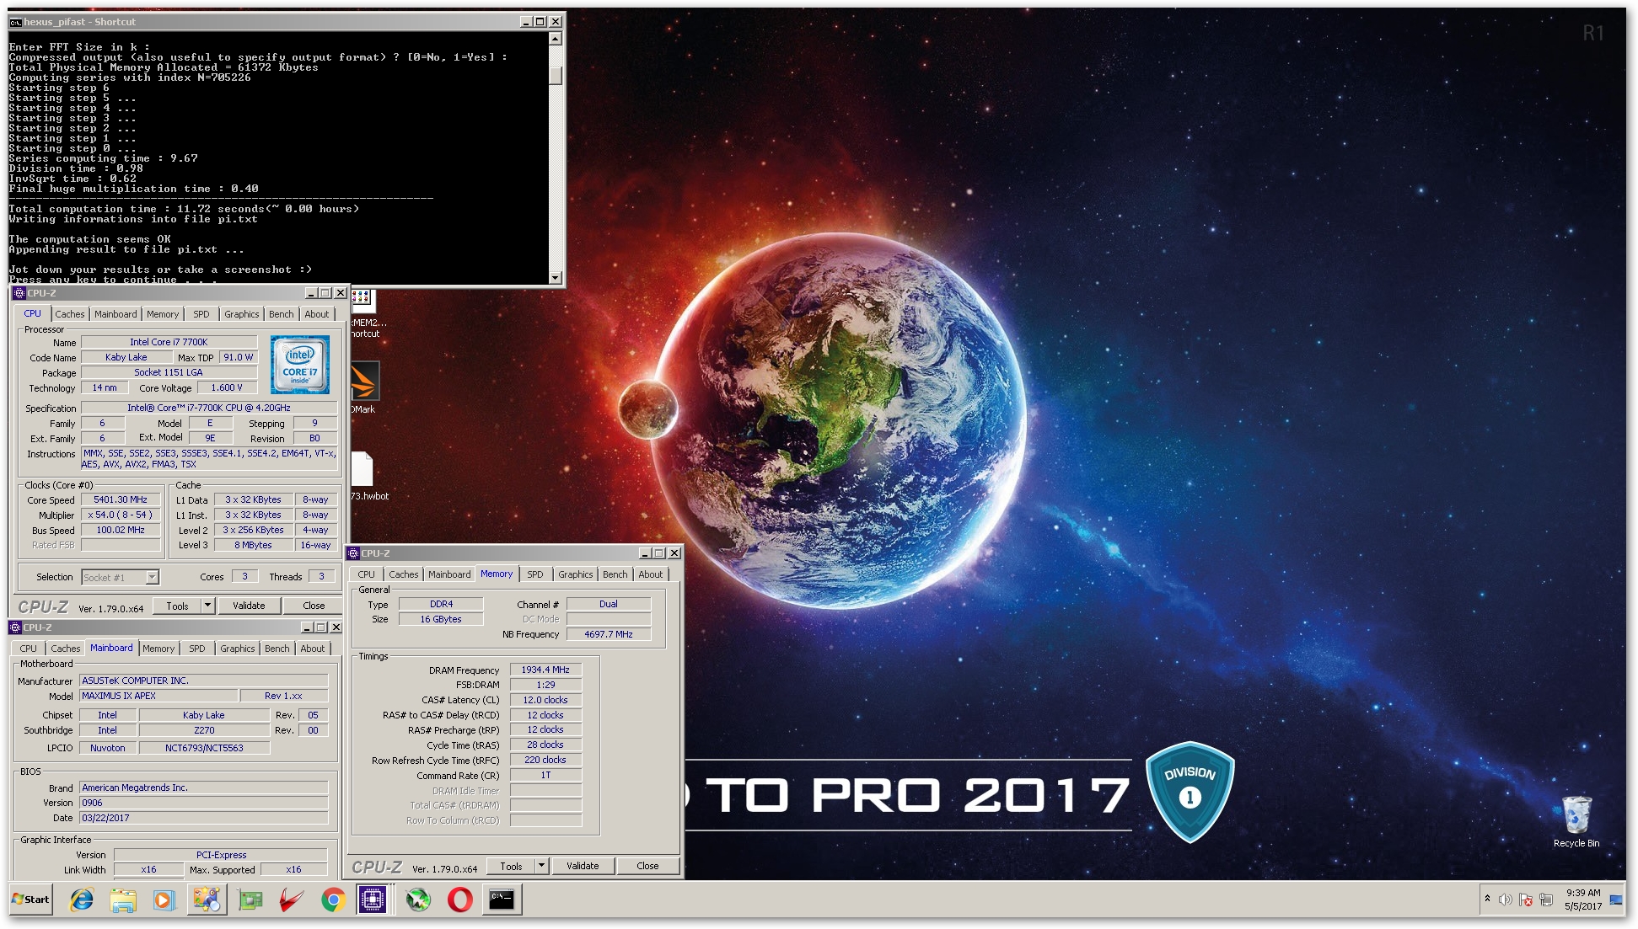Screen dimensions: 1638x929
Task: Click Total computation time line in console
Action: (x=184, y=209)
